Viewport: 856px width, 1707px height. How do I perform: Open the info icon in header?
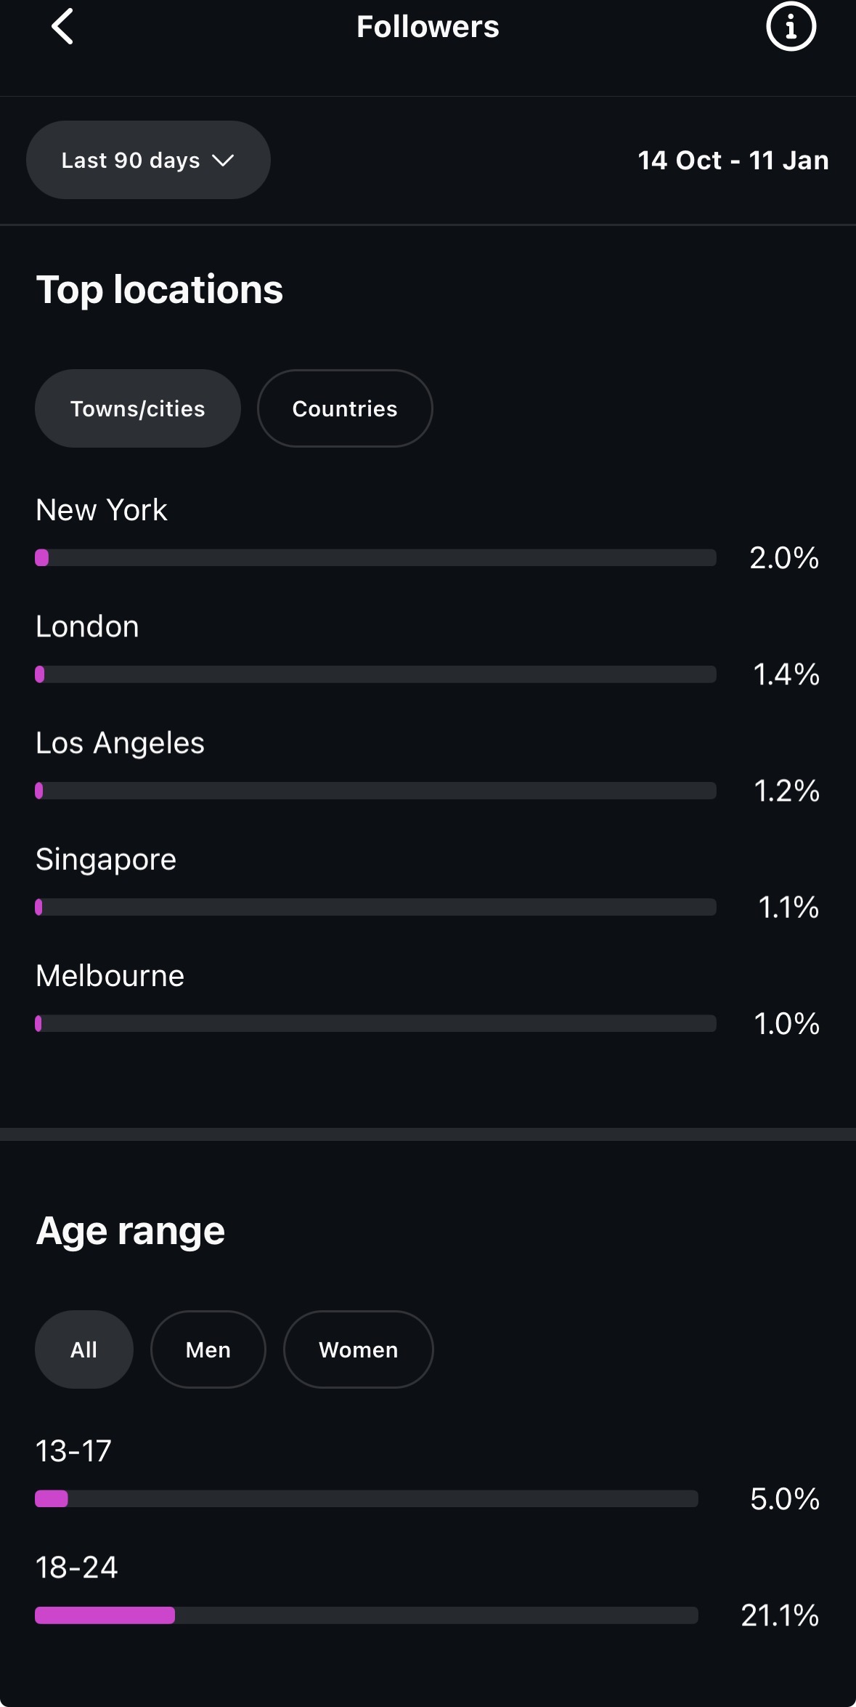pos(791,27)
